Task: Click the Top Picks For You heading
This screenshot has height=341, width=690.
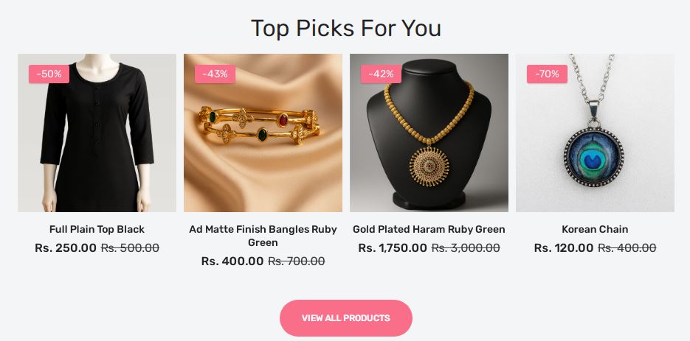Action: pos(346,28)
